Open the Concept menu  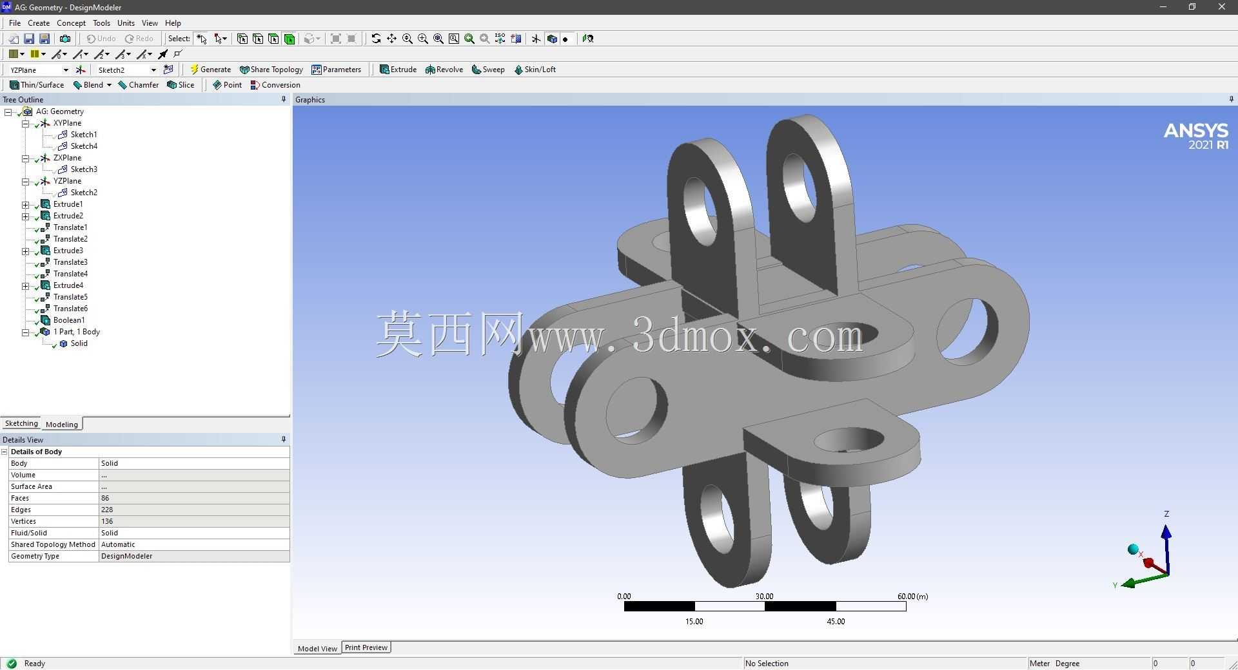coord(71,23)
